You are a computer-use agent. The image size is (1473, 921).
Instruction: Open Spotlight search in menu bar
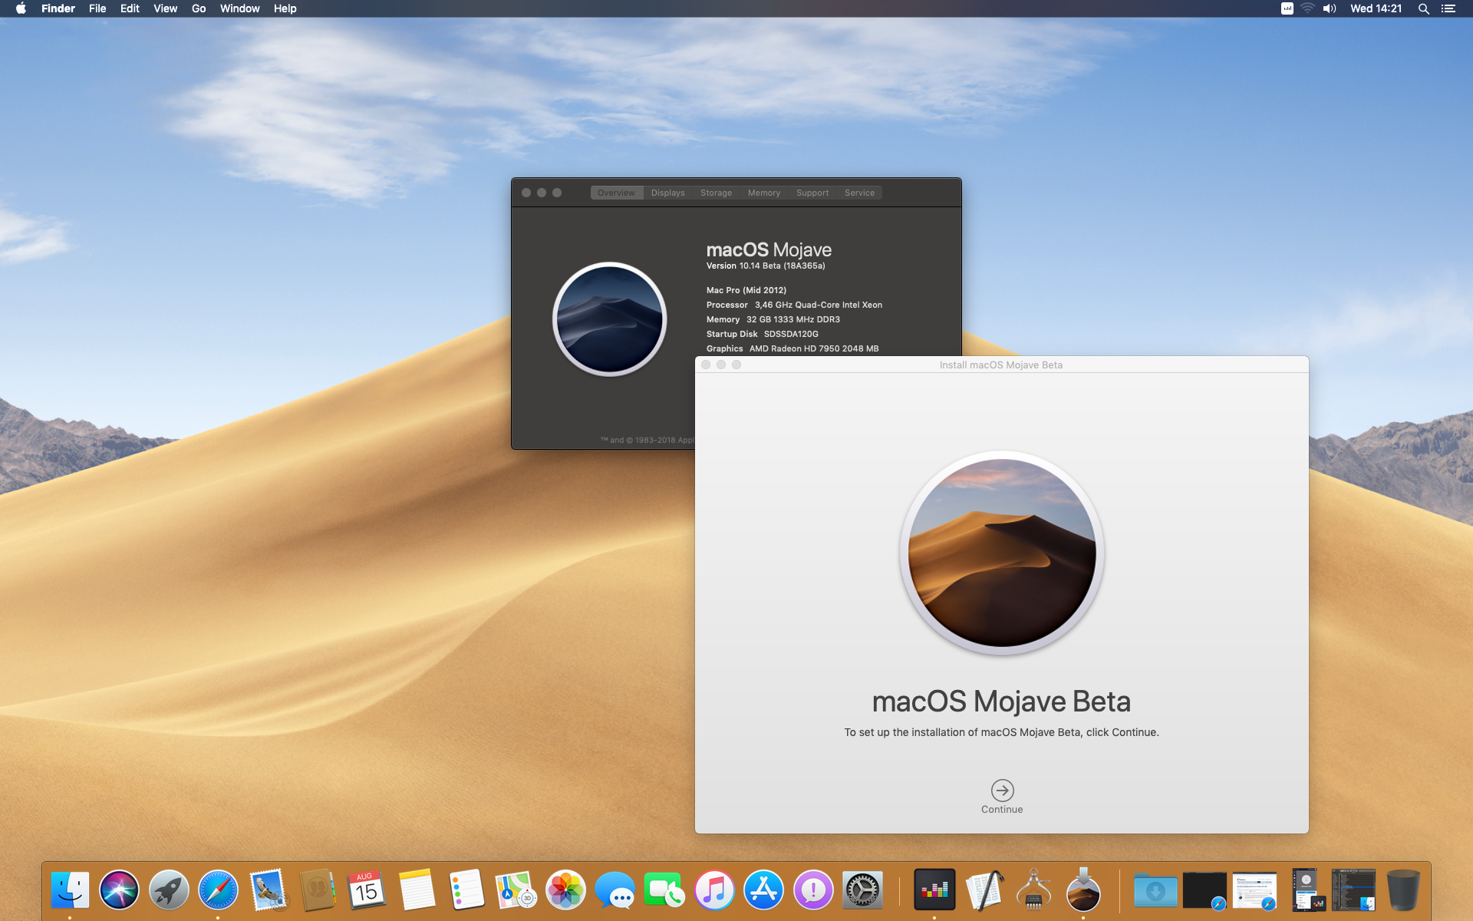coord(1423,8)
